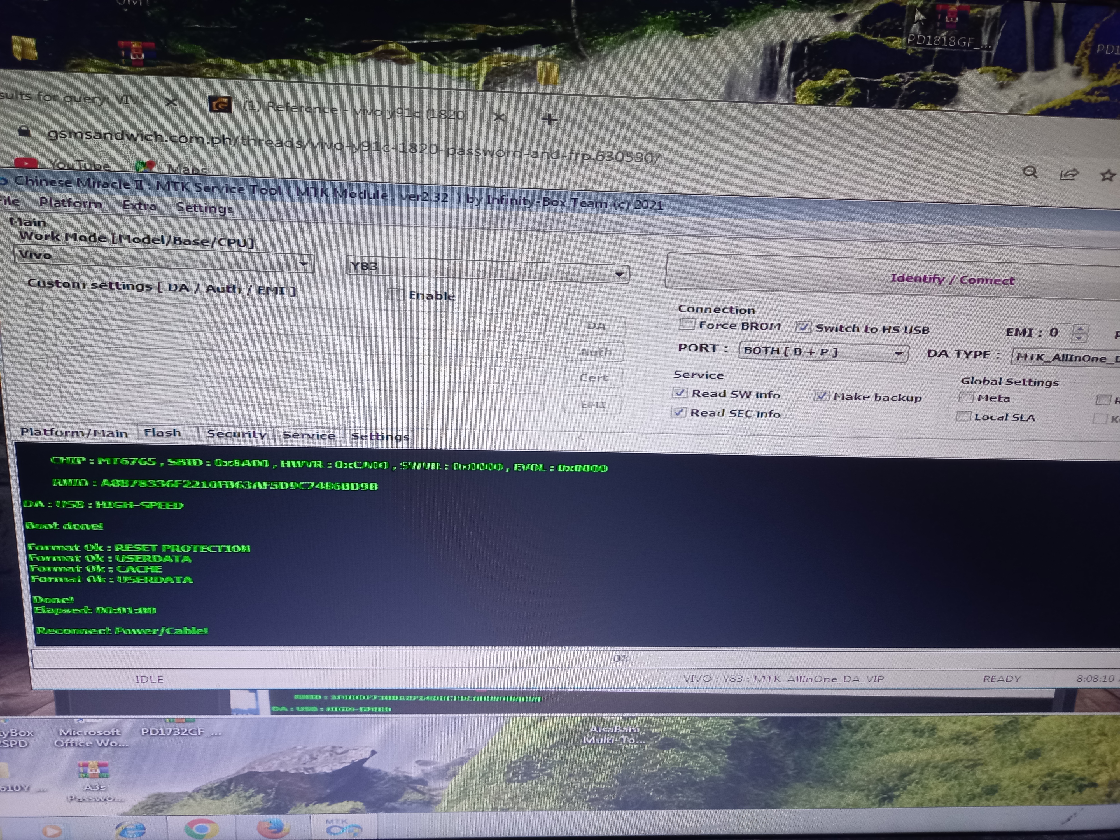Toggle Switch to HS USB checkbox
The height and width of the screenshot is (840, 1120).
(803, 327)
